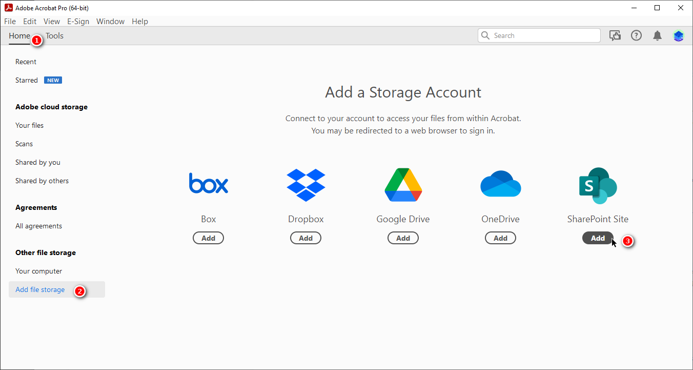
Task: Click the Dropbox logo icon
Action: click(x=306, y=185)
